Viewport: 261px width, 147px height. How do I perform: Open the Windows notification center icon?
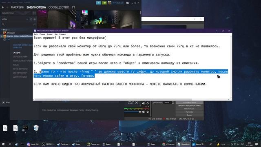click(257, 144)
